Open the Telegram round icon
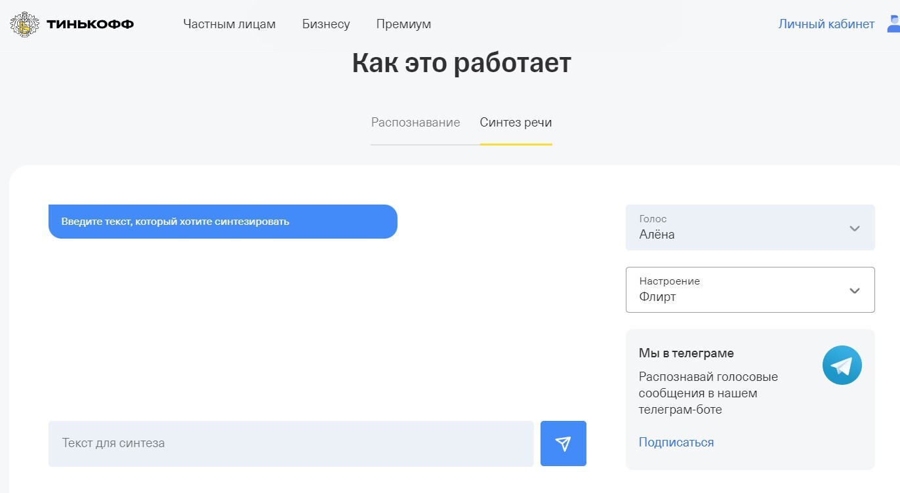900x493 pixels. point(842,365)
